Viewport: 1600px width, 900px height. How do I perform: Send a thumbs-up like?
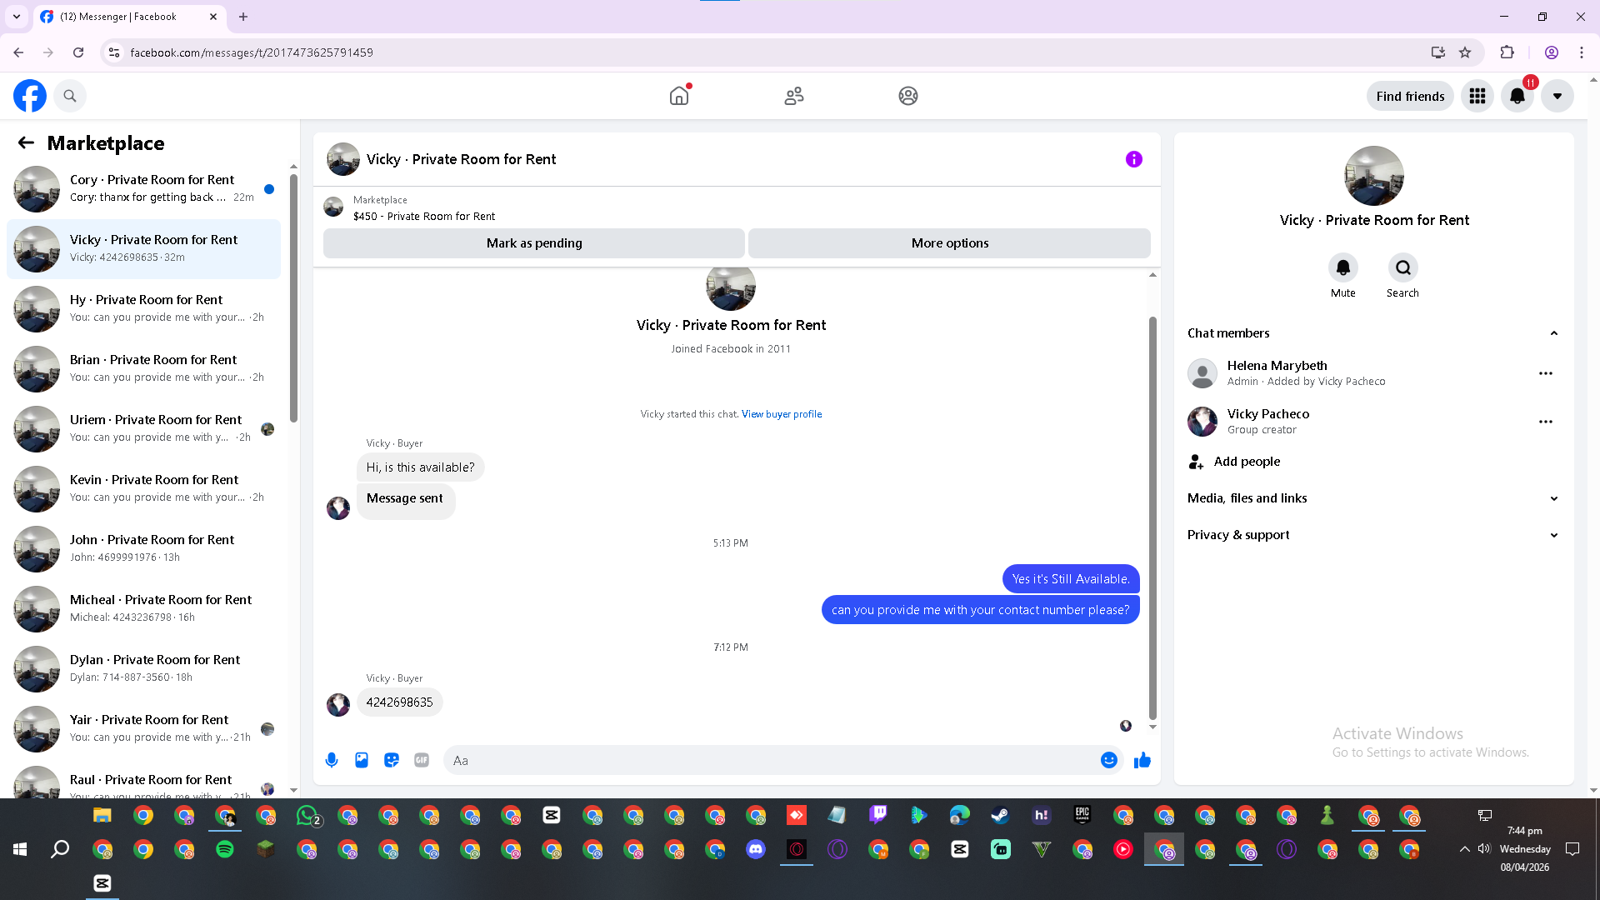click(1142, 760)
